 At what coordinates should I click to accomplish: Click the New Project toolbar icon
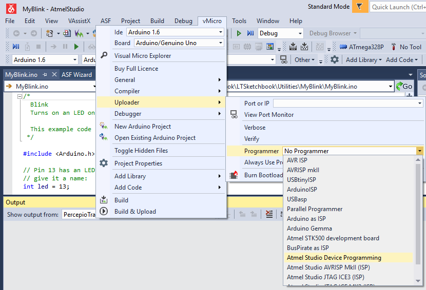point(49,33)
